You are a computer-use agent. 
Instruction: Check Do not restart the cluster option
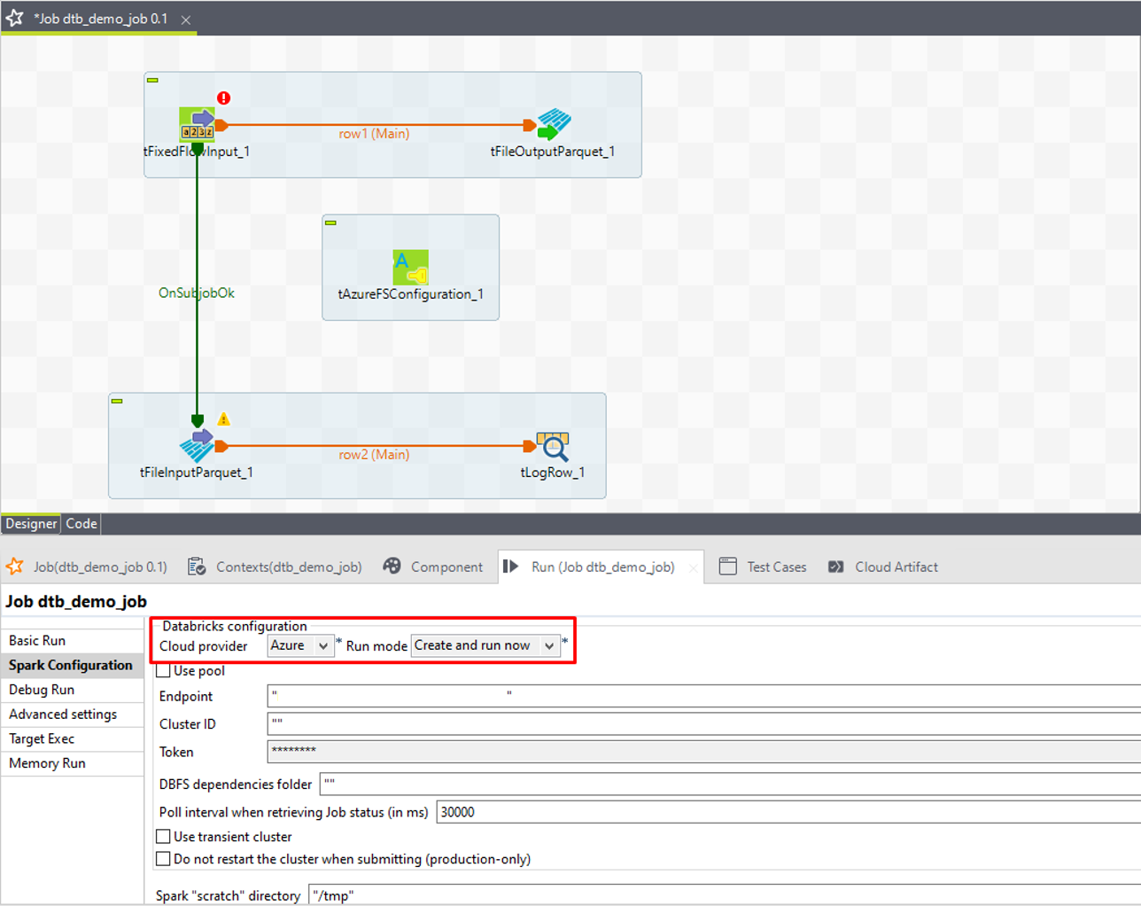click(x=163, y=859)
